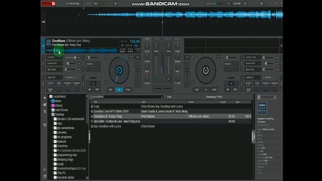Open the favorites star icon in browser sidebar
322x181 pixels.
(x=45, y=98)
